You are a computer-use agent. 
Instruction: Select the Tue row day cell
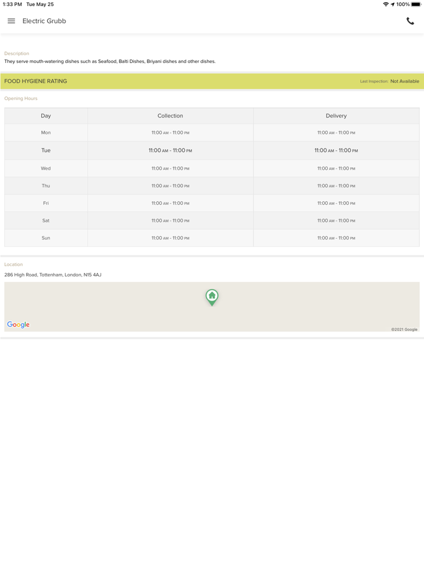[46, 150]
